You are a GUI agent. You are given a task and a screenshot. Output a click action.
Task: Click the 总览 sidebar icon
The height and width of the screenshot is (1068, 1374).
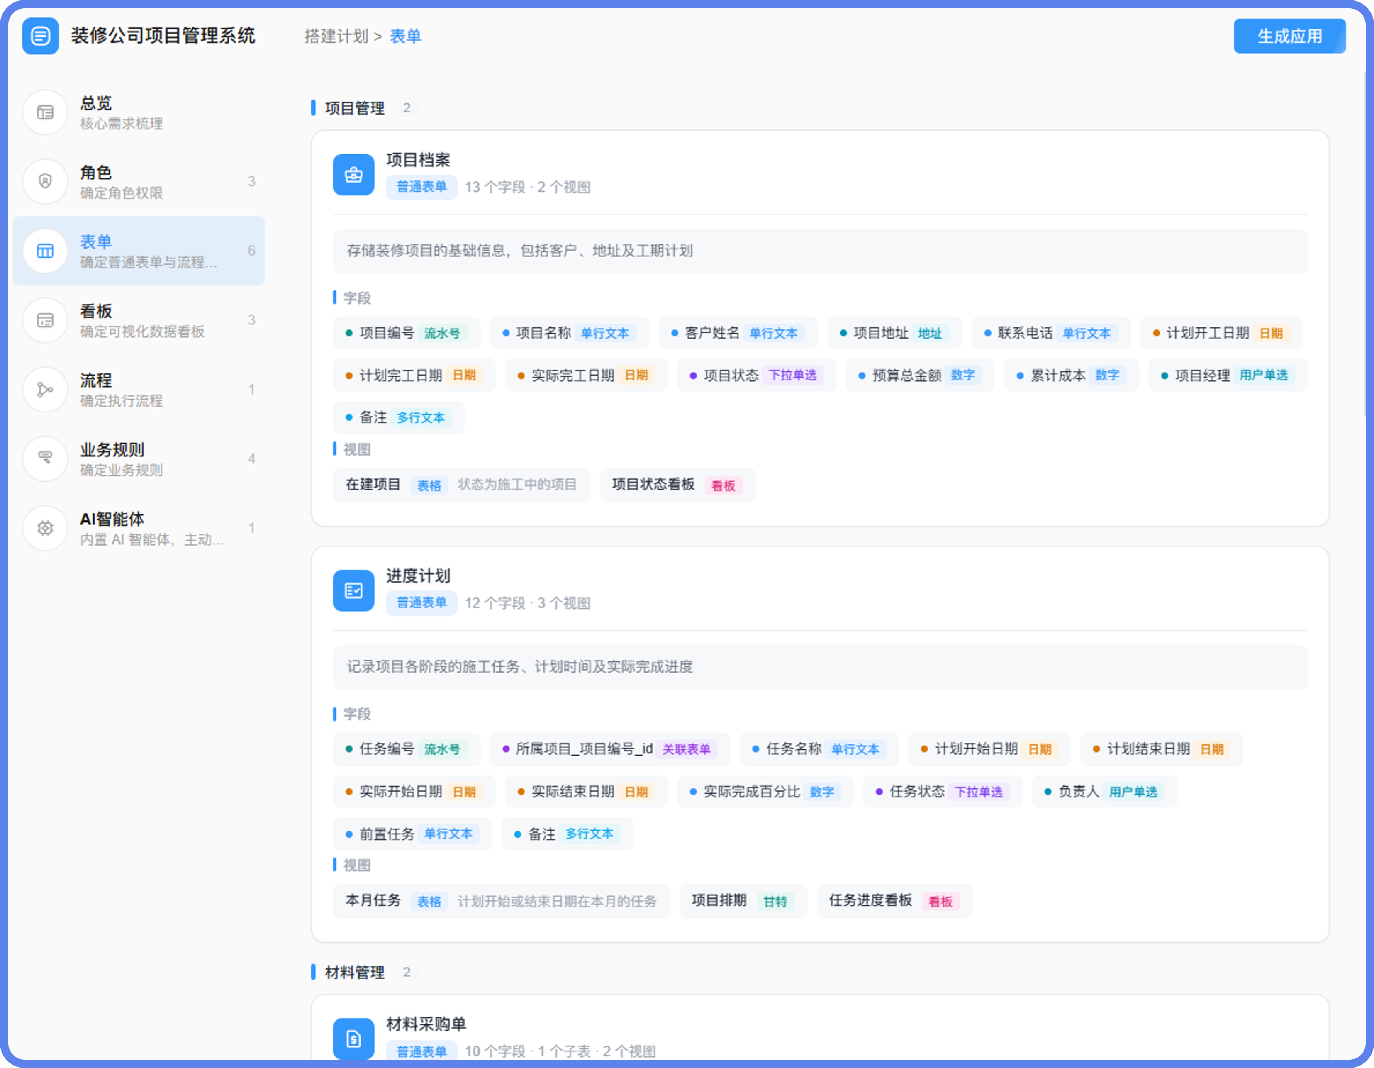[45, 113]
